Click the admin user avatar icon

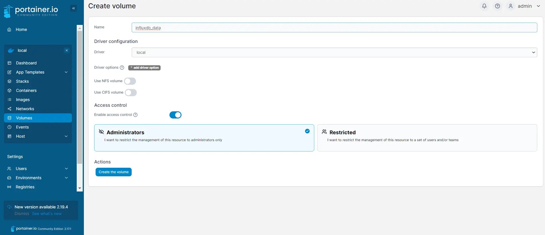[x=511, y=6]
